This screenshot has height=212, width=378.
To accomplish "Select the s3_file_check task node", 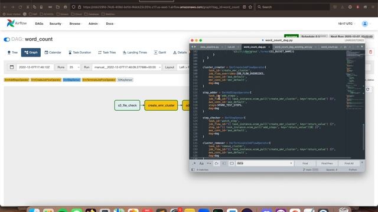I will click(x=127, y=105).
